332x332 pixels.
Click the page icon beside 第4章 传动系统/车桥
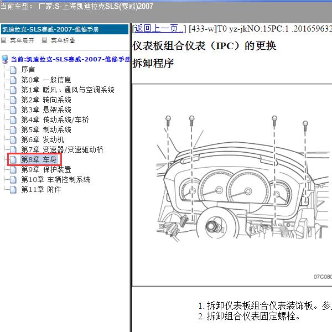[13, 120]
